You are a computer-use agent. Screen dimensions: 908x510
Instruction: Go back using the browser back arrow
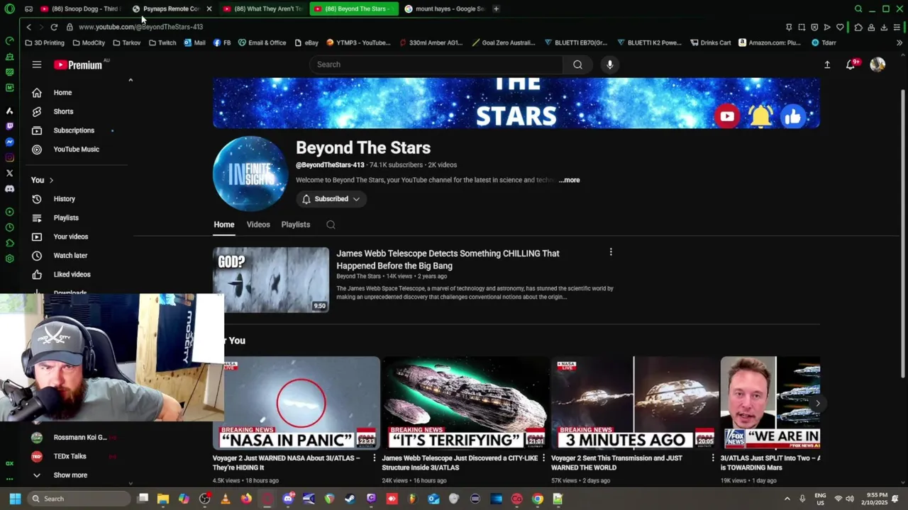[x=28, y=27]
